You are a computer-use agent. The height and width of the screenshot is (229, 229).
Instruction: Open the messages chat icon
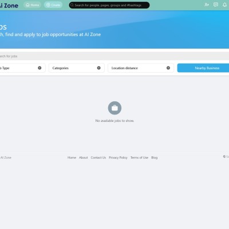coord(216,5)
